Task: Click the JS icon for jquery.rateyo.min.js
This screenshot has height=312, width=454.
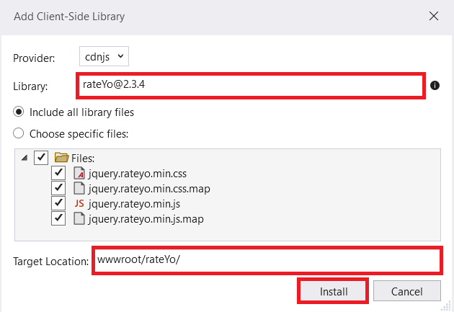Action: click(x=79, y=203)
